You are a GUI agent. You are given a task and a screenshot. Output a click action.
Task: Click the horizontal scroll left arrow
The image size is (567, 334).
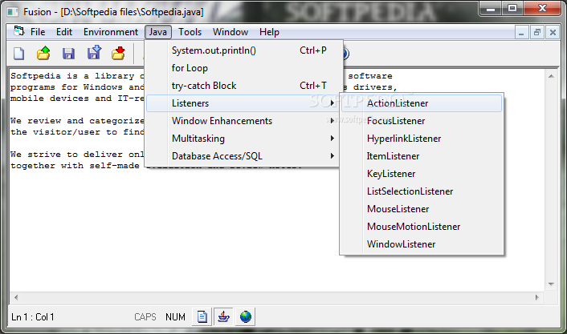pos(15,298)
